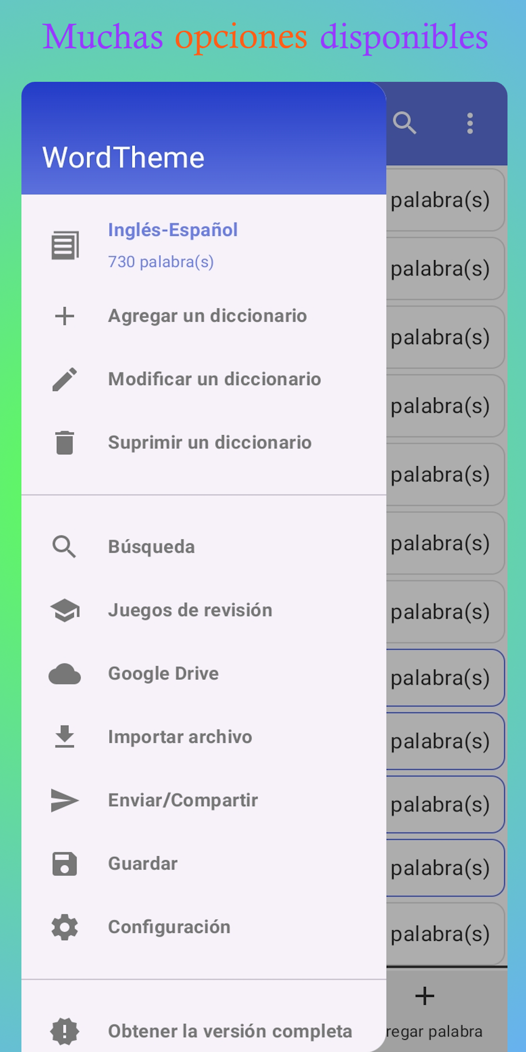This screenshot has height=1052, width=526.
Task: Click the download icon for Importar archivo
Action: click(x=65, y=737)
